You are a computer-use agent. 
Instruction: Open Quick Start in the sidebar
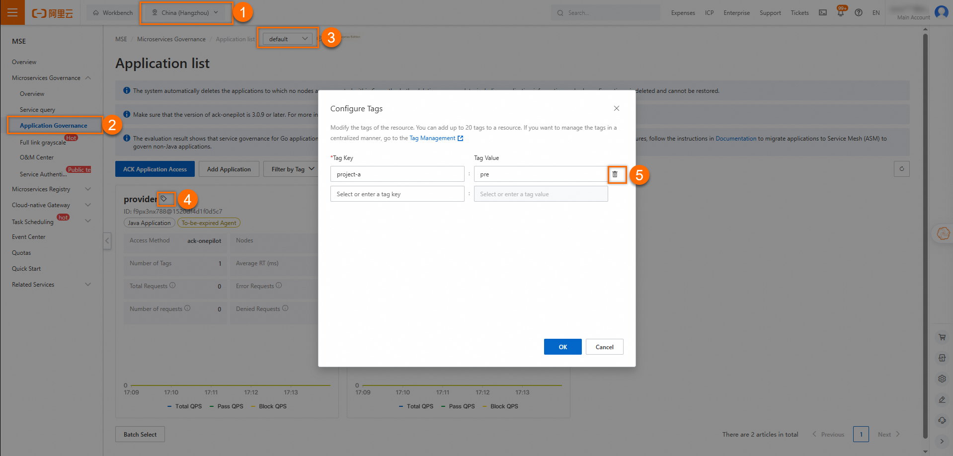(x=26, y=269)
